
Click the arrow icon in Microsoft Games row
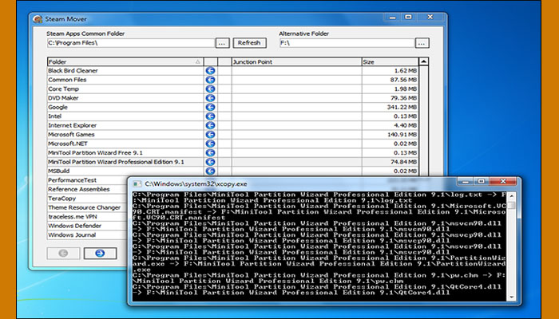(210, 135)
